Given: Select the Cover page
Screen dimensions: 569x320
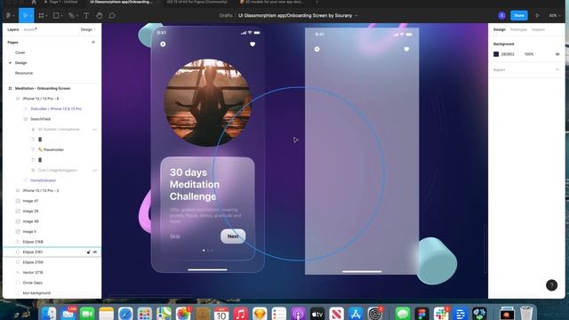Looking at the screenshot, I should coord(20,52).
